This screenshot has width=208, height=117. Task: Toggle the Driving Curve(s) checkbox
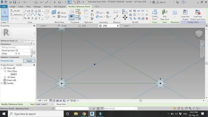click(17, 47)
